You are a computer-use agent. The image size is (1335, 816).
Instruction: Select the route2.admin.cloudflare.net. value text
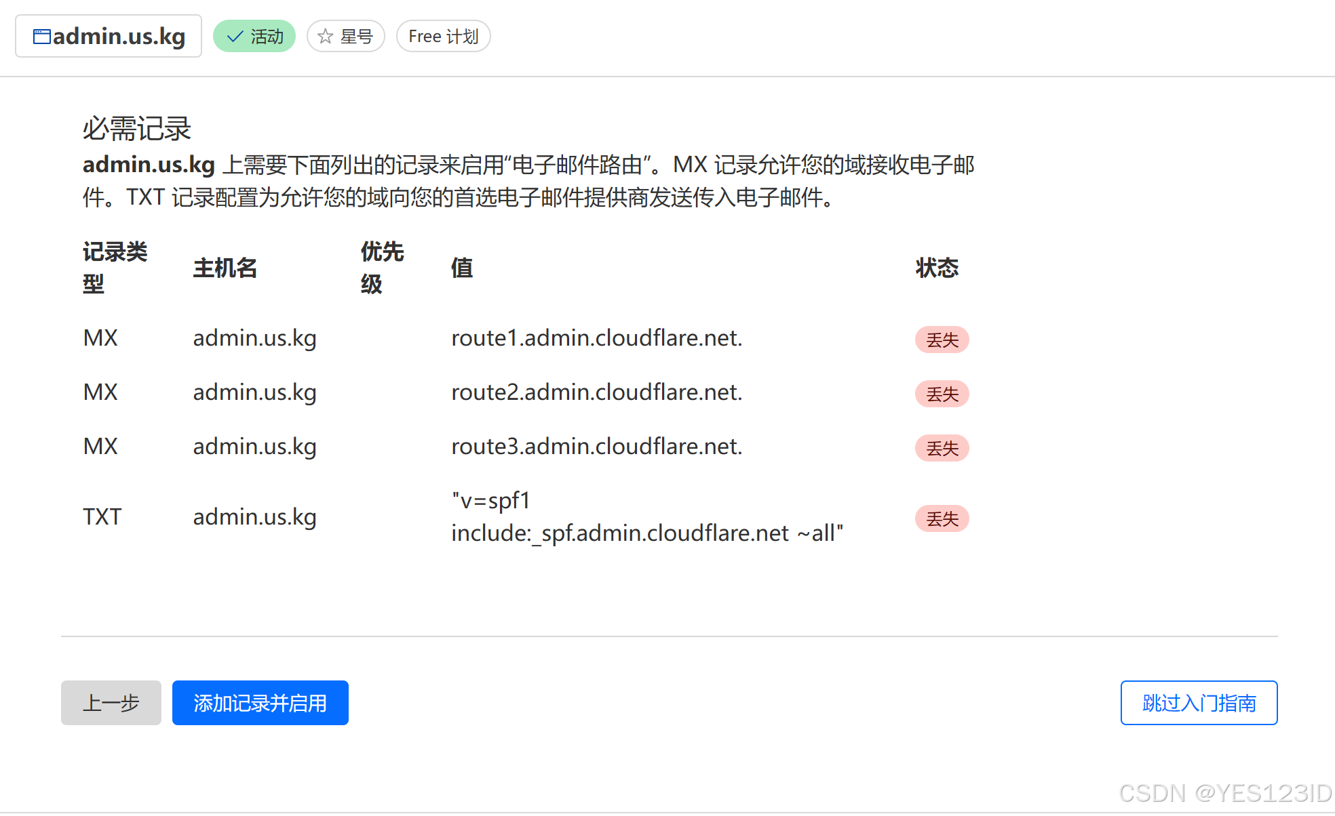click(596, 392)
